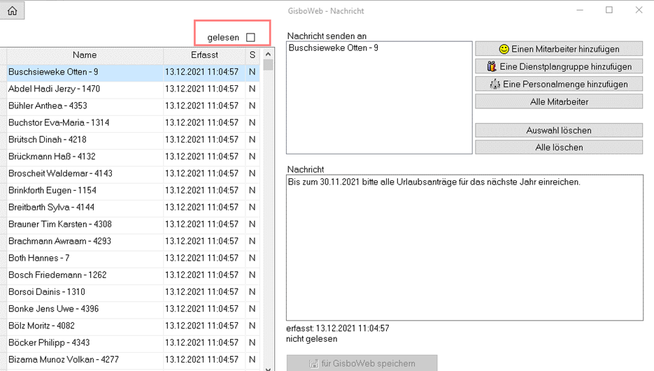Tick the gelesen checkbox
The image size is (654, 371).
point(250,38)
